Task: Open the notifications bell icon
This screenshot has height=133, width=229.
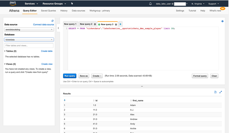Action: [150, 4]
